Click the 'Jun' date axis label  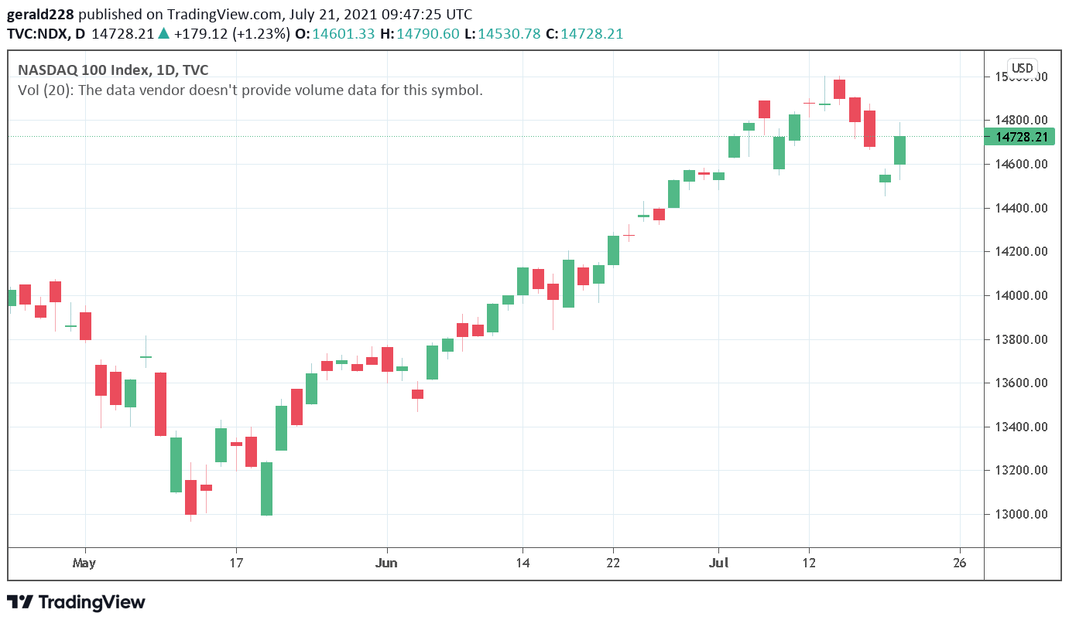tap(386, 563)
